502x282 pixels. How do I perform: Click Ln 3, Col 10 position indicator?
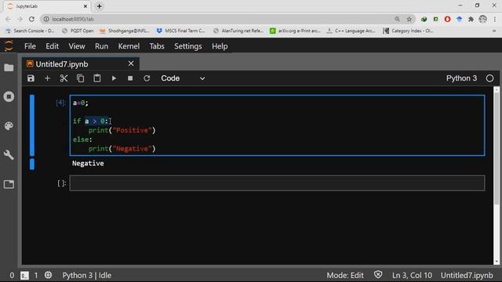click(x=412, y=275)
